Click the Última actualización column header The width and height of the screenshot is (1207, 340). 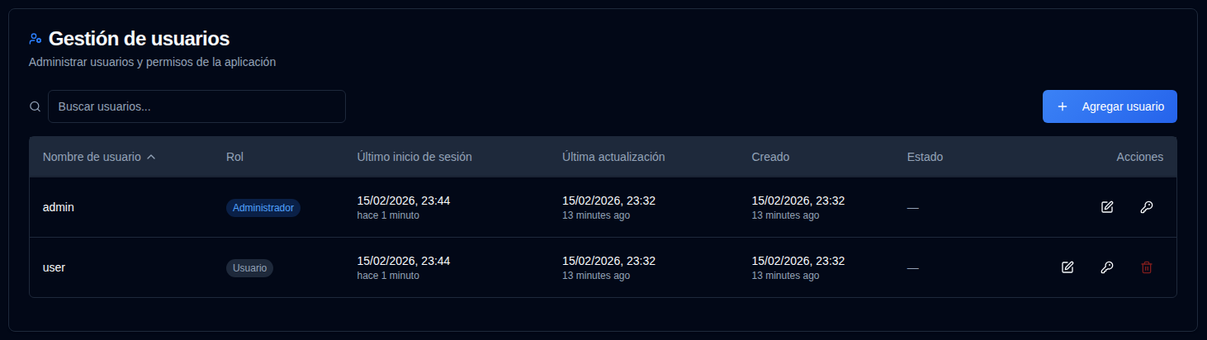(613, 157)
